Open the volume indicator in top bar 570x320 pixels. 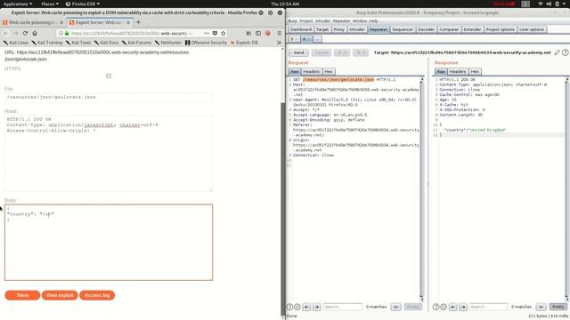tap(549, 4)
